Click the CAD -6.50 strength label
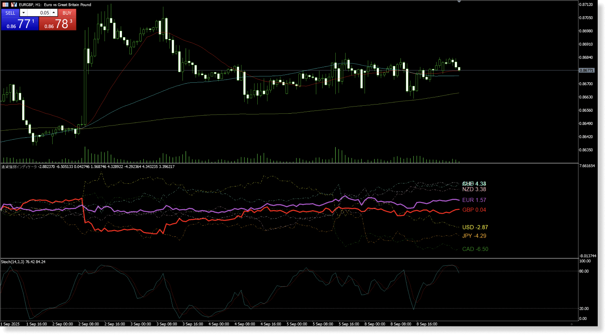The image size is (608, 335). pyautogui.click(x=475, y=249)
